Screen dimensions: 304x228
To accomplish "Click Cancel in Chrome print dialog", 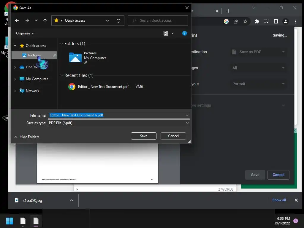I will 278,175.
